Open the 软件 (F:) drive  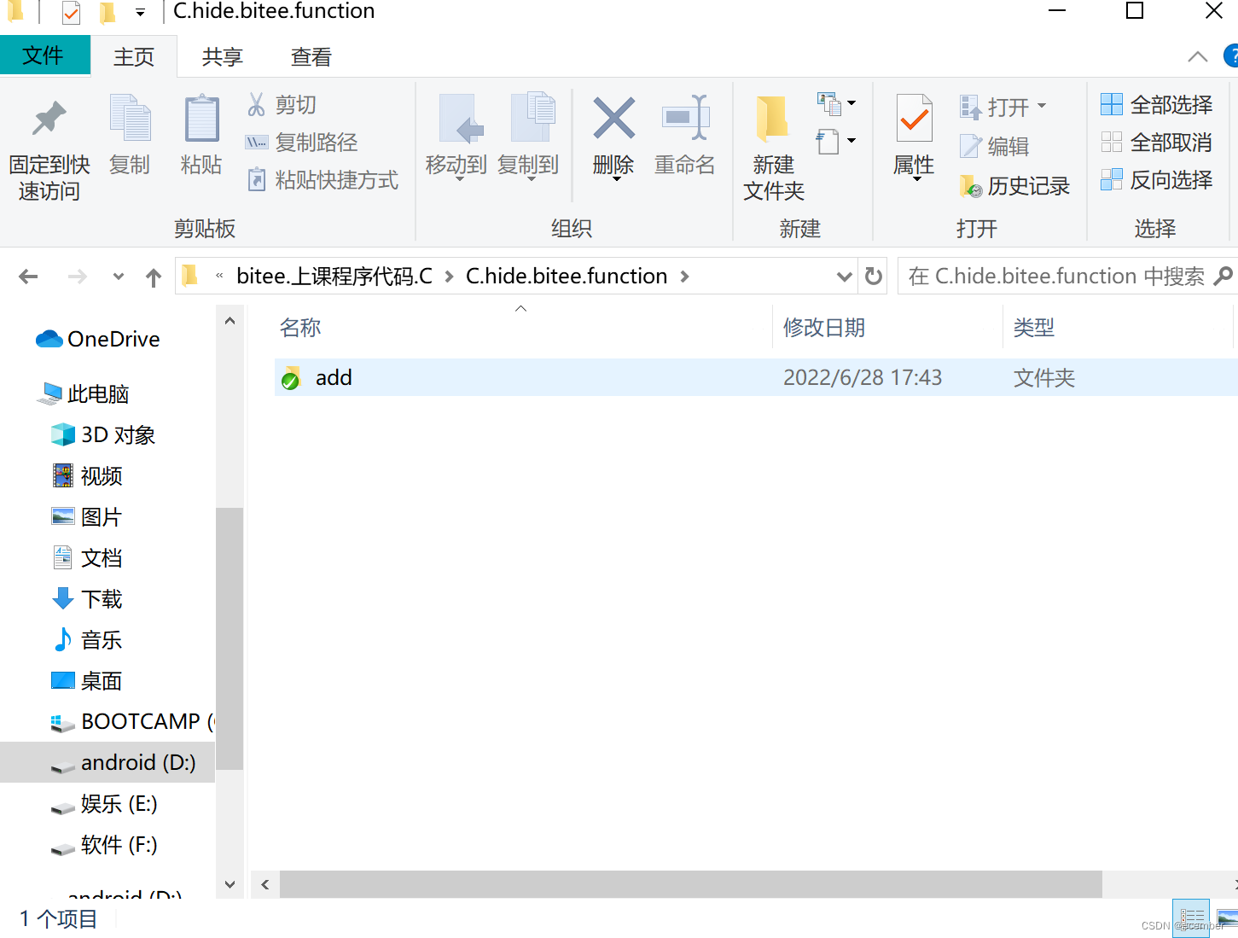coord(104,844)
